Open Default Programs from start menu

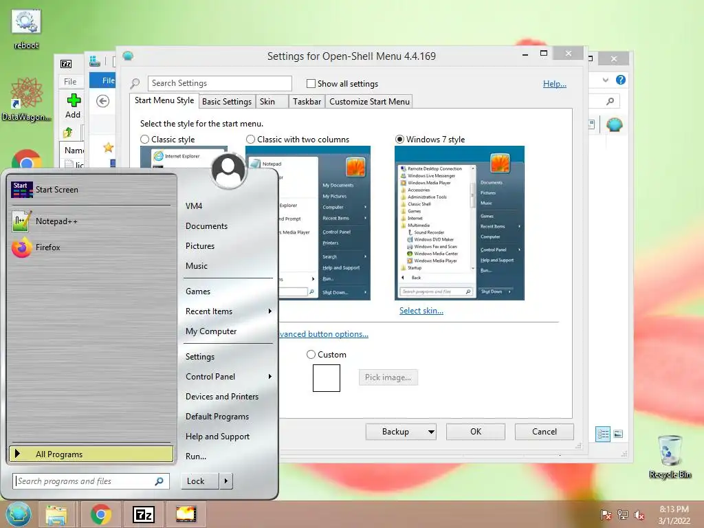tap(217, 416)
